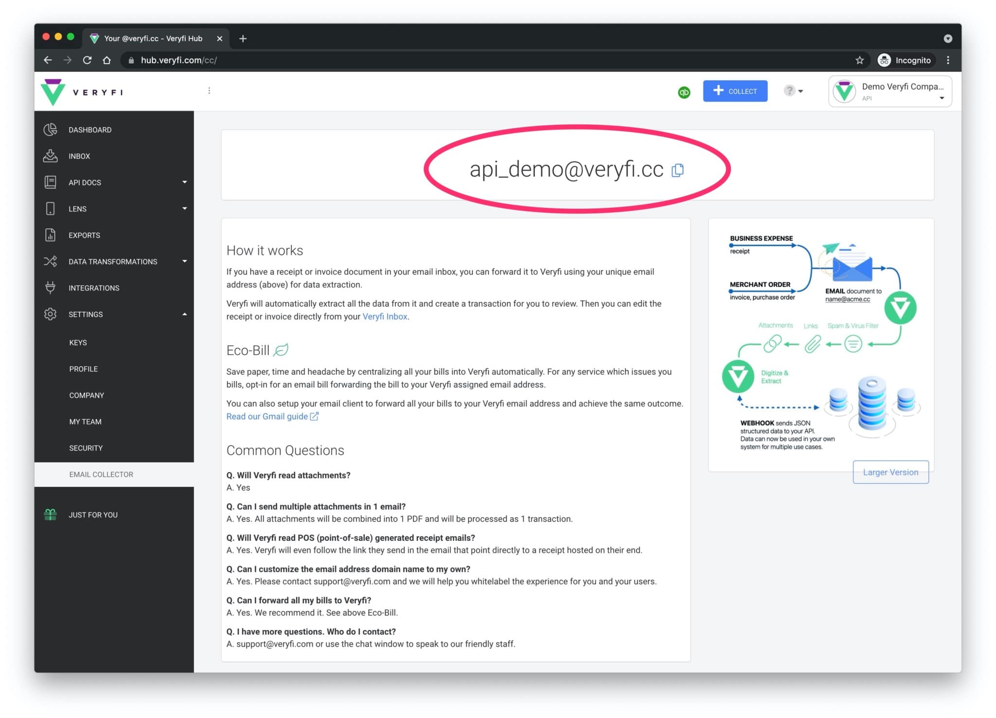Viewport: 996px width, 718px height.
Task: Click the QuickBooks icon in the top bar
Action: [684, 92]
